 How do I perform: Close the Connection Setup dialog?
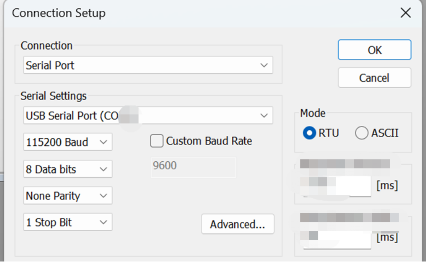pyautogui.click(x=406, y=13)
